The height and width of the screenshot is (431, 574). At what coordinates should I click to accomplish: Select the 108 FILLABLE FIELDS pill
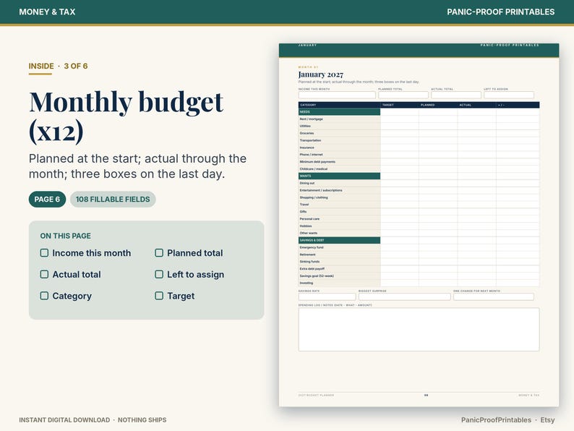(x=113, y=199)
